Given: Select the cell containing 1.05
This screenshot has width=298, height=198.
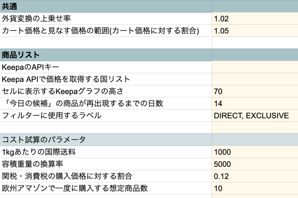Looking at the screenshot, I should click(x=254, y=31).
